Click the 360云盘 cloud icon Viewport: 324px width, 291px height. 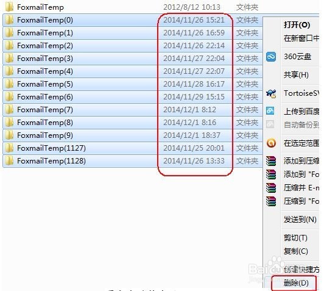coord(271,57)
